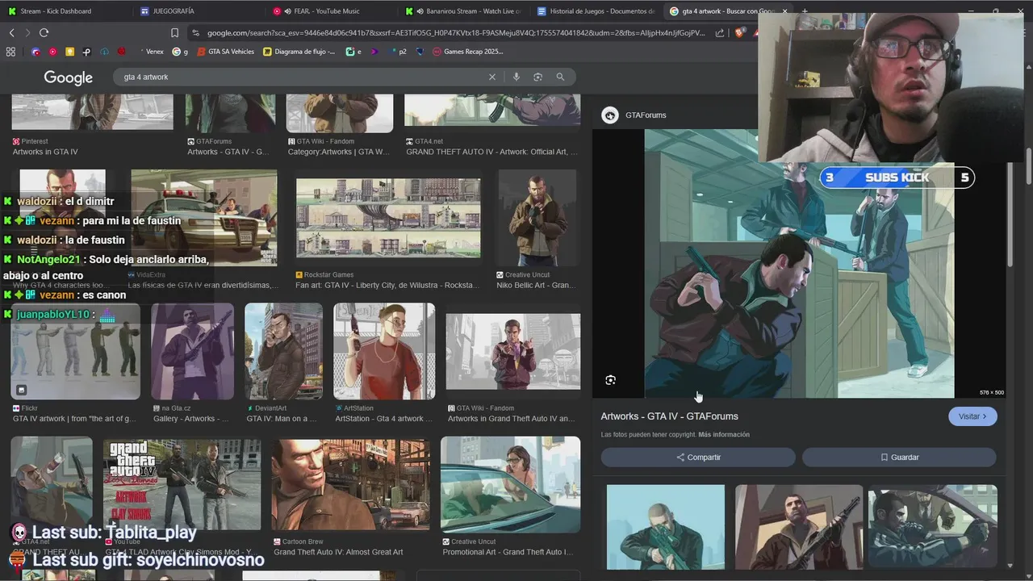Screen dimensions: 1033x581
Task: Switch to FEAR. - YouTube Music tab
Action: pos(331,11)
